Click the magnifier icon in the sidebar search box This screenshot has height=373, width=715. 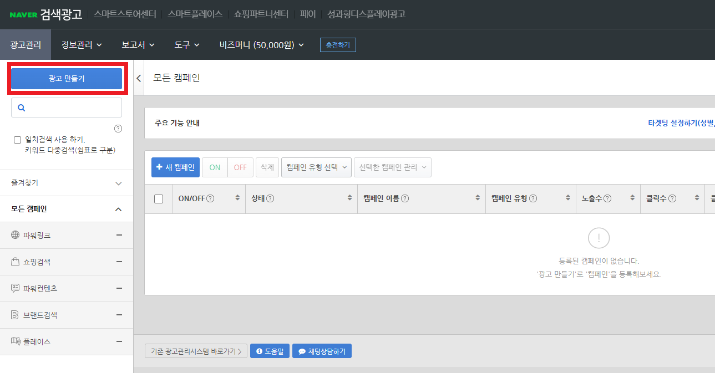click(x=21, y=107)
